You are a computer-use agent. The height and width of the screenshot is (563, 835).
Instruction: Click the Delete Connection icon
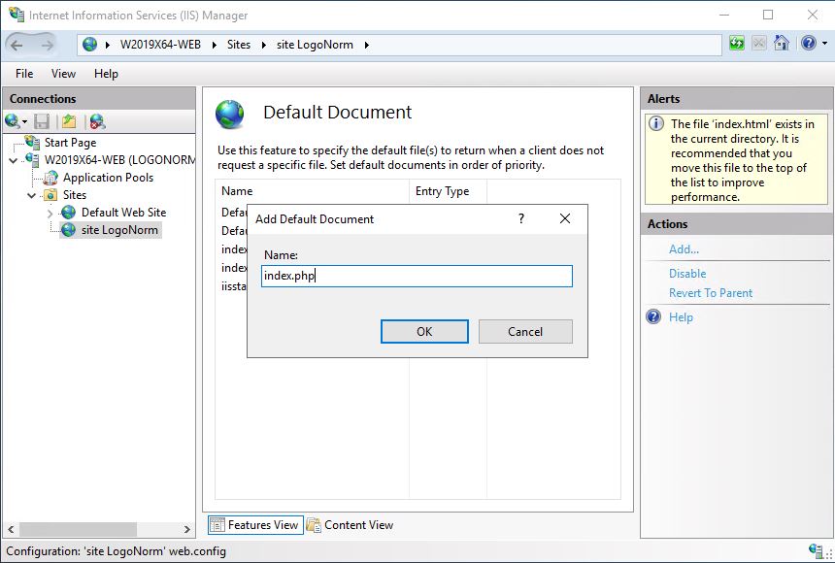[97, 122]
